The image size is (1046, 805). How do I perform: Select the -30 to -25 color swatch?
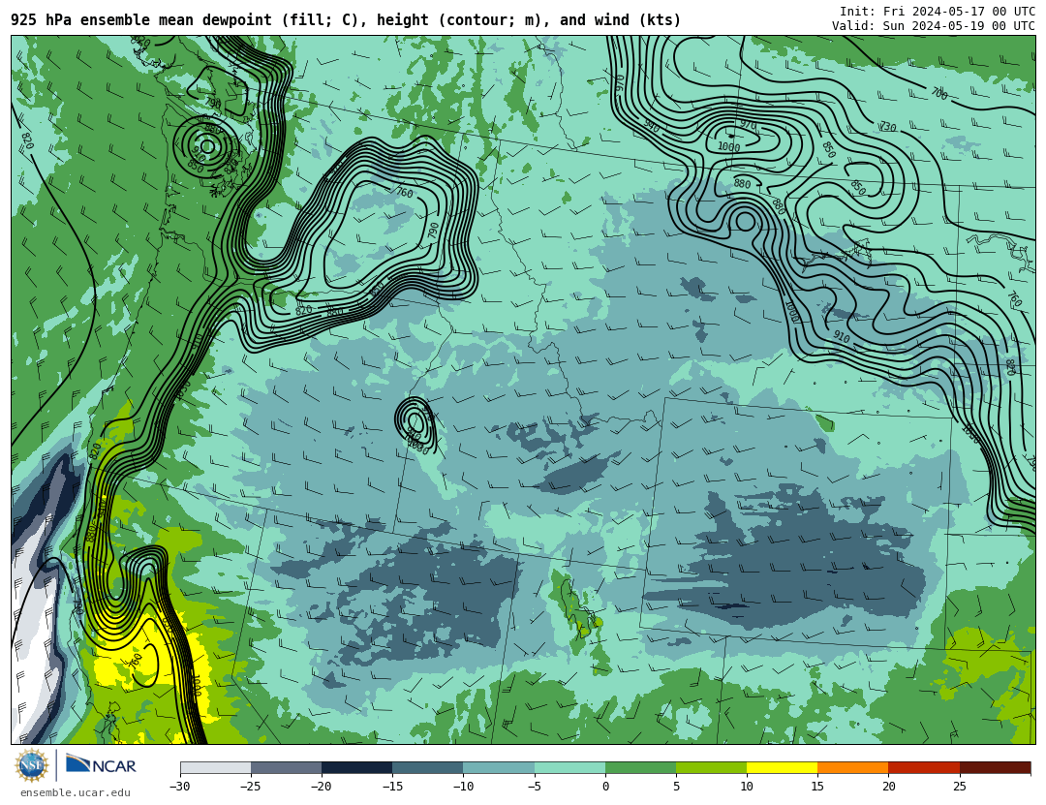[x=215, y=767]
